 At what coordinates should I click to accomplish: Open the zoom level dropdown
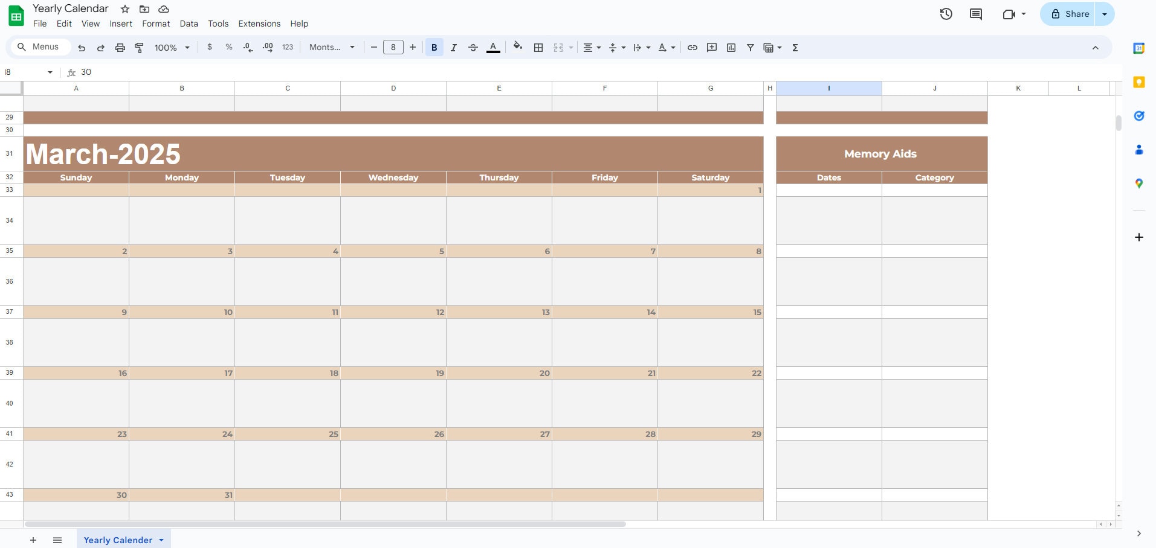172,48
